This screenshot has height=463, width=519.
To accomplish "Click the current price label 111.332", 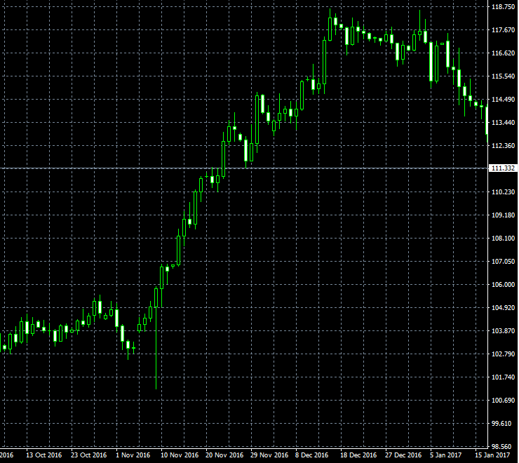I will (x=503, y=168).
